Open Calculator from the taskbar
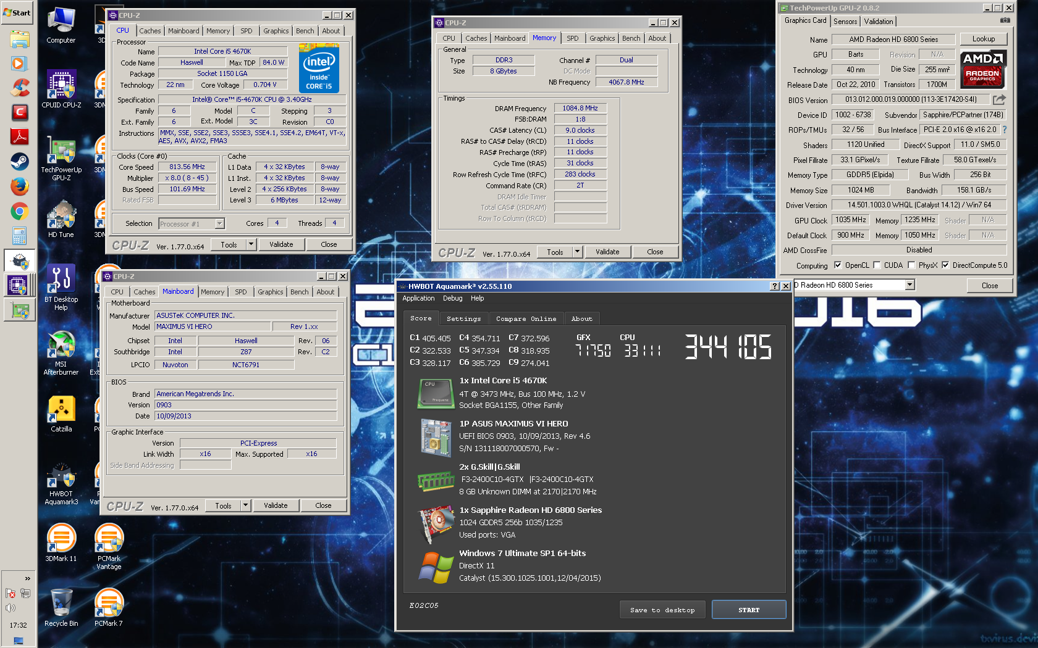This screenshot has height=648, width=1038. coord(19,236)
